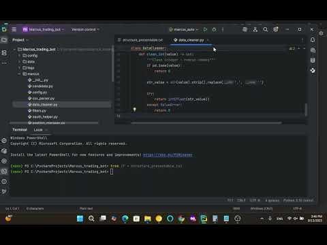Open the Code With Me user icon
This screenshot has width=327, height=245.
[x=255, y=29]
